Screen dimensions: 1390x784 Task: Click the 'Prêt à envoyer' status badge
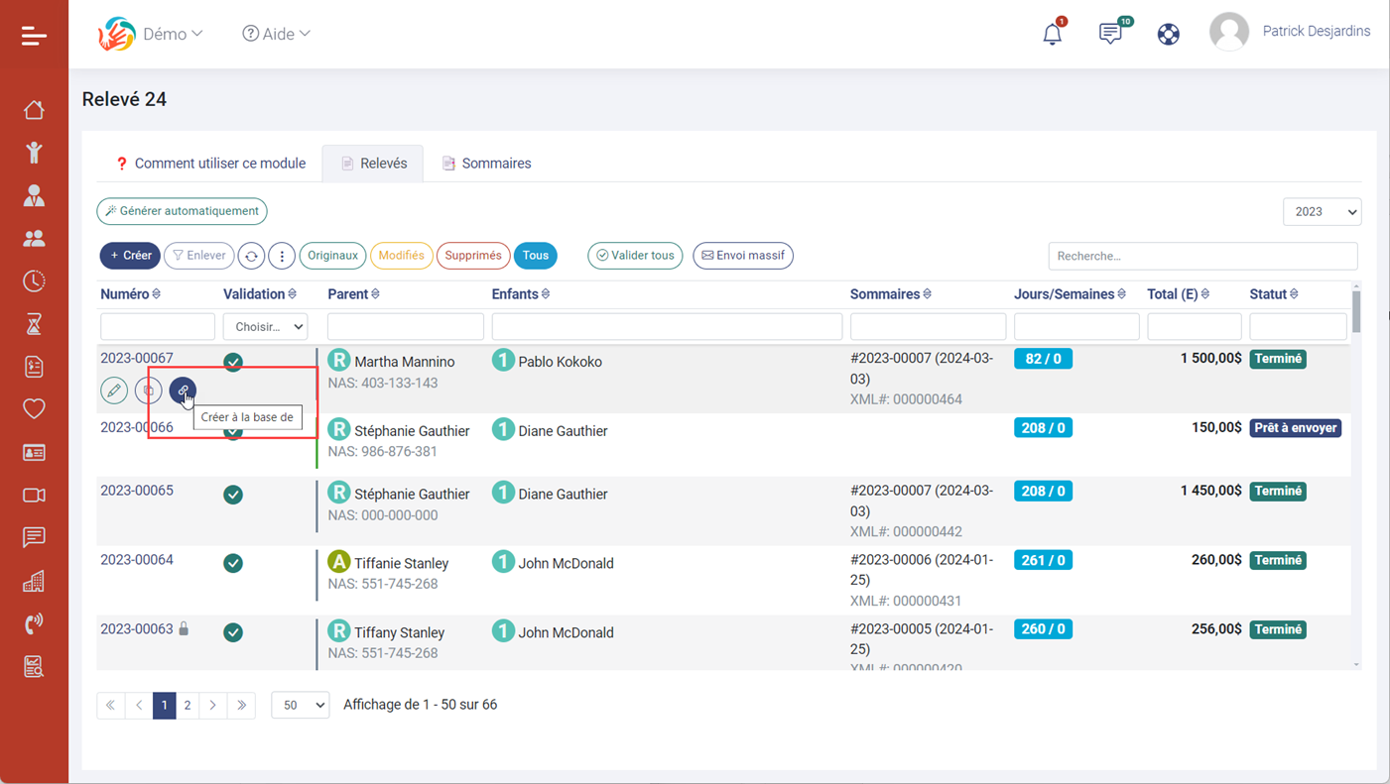(1296, 428)
